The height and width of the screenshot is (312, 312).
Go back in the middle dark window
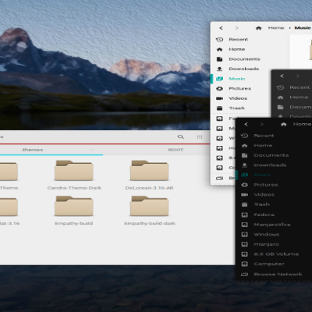282,76
